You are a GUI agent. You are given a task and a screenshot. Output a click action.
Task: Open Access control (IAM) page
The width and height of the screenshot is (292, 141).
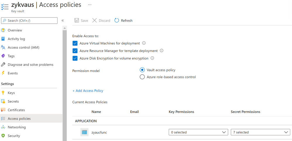23,47
